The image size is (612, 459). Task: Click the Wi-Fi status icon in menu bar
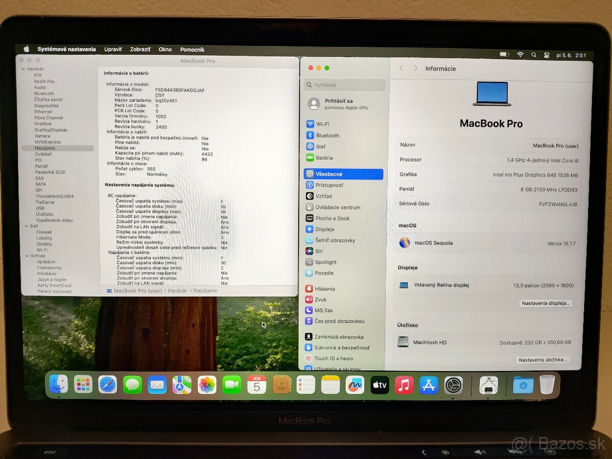pyautogui.click(x=520, y=55)
